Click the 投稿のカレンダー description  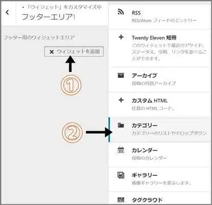click(149, 158)
